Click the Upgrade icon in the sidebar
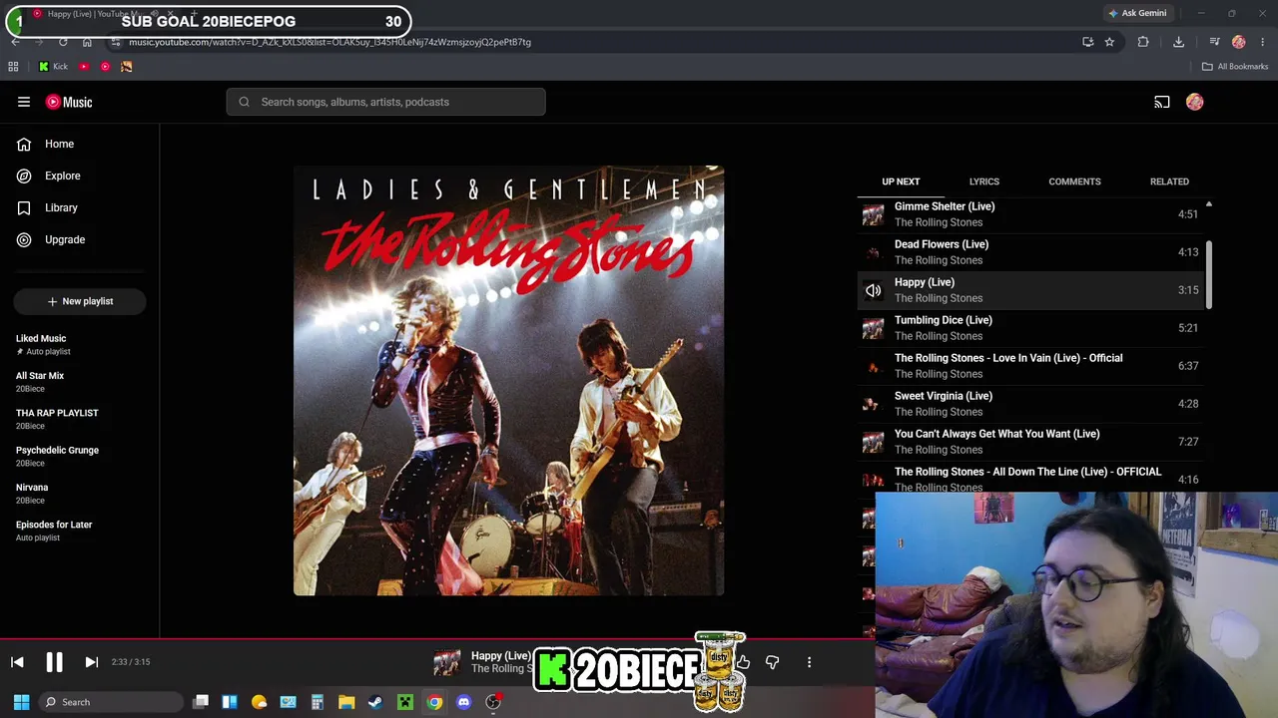 24,239
